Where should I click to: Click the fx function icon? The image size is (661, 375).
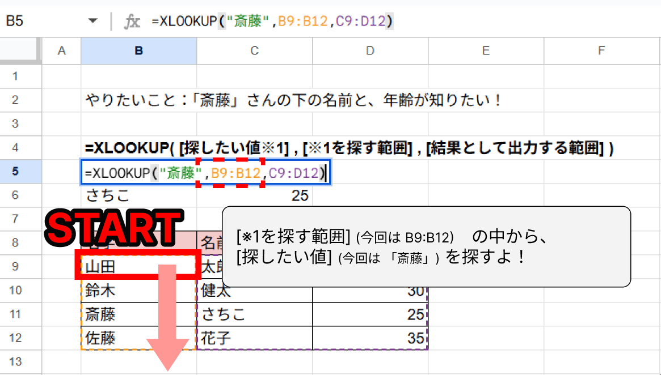(x=132, y=22)
